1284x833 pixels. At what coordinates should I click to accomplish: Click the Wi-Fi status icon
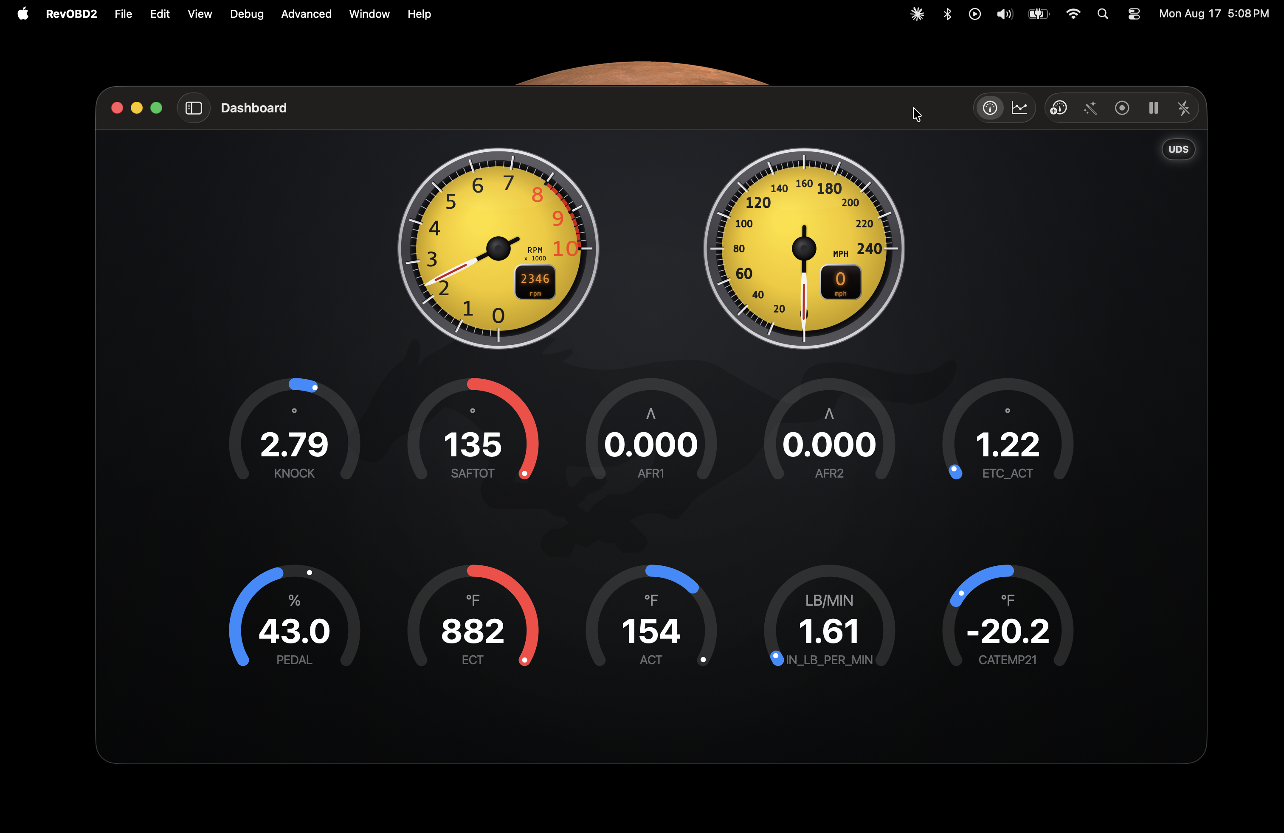(x=1073, y=14)
